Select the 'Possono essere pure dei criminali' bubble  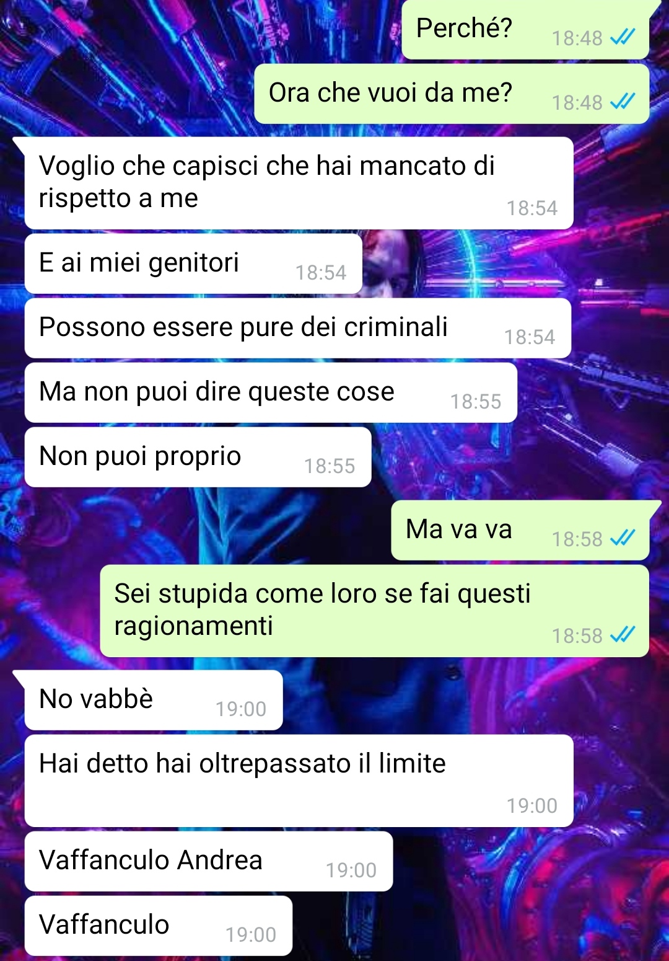click(297, 328)
